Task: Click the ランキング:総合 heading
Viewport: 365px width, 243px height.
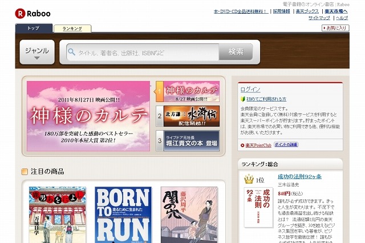Action: 260,164
